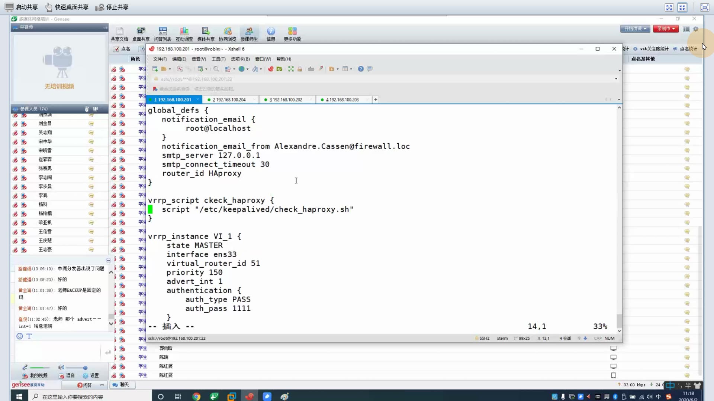Toggle 我的视频 camera in Gensee panel
The image size is (714, 401).
point(35,376)
